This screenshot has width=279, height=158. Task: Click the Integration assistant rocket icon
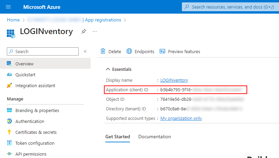point(9,85)
